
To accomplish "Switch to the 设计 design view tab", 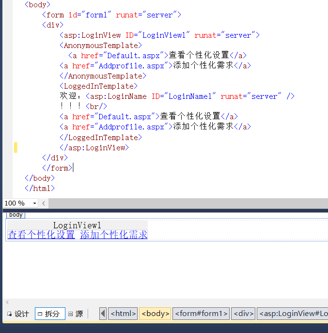I will (18, 314).
